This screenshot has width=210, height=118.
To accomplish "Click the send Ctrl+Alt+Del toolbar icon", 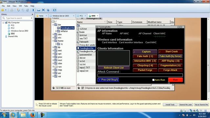I will [x=12, y=10].
